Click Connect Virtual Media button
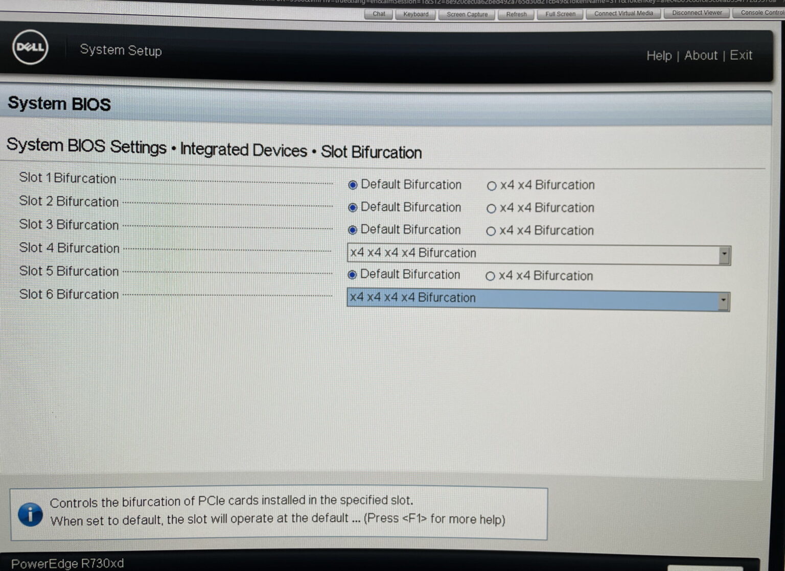 point(623,14)
